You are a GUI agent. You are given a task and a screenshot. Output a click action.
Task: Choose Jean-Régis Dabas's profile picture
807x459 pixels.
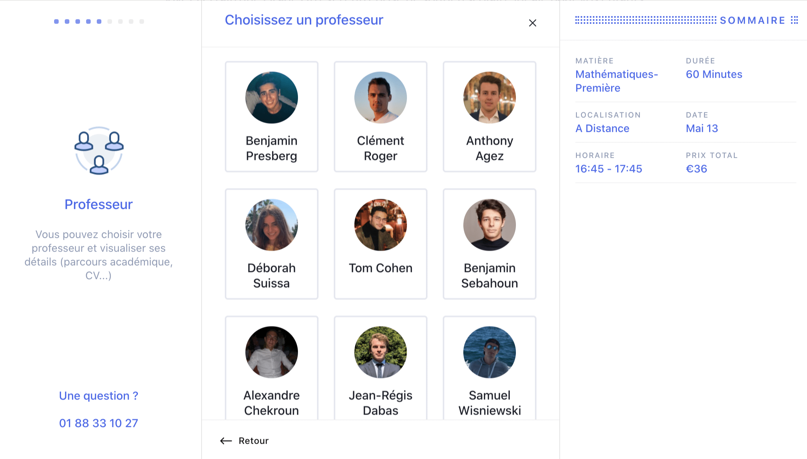[x=381, y=352]
